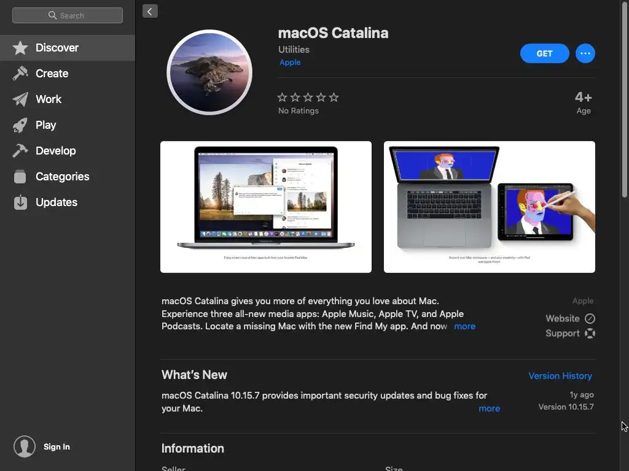Click the macOS Catalina app icon
This screenshot has height=471, width=629.
(209, 72)
